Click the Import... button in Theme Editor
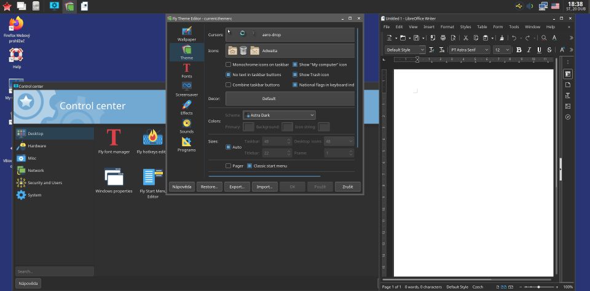590x291 pixels. [265, 187]
